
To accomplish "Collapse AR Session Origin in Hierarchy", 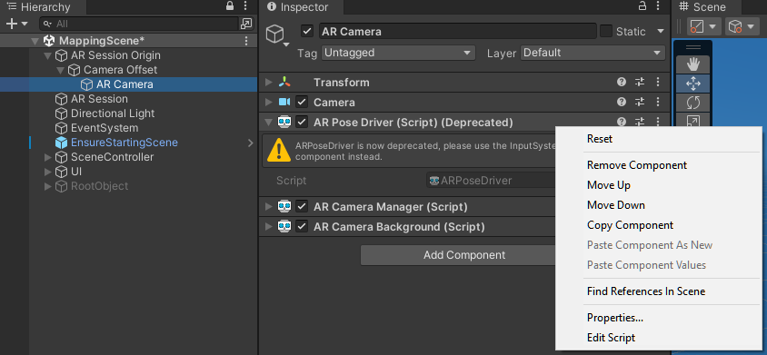I will point(47,55).
